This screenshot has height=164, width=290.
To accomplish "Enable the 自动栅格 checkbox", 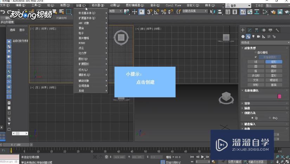I will 256,52.
